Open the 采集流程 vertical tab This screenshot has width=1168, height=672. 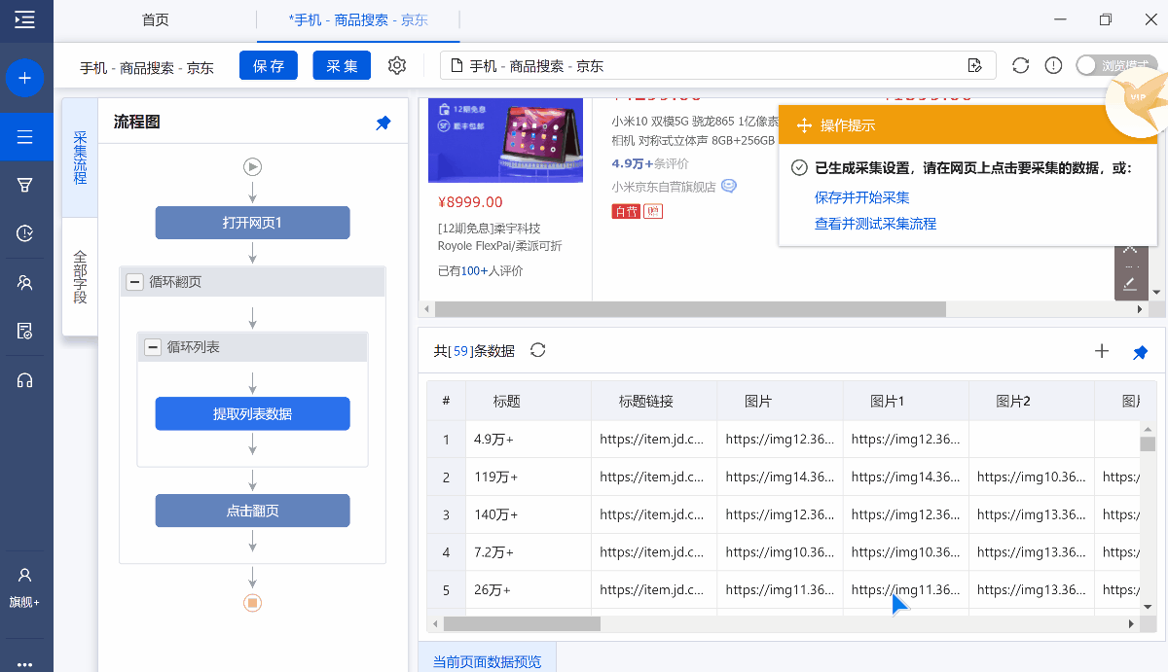(x=80, y=158)
